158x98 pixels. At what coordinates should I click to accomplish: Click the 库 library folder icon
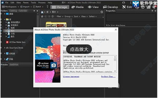tap(7, 19)
